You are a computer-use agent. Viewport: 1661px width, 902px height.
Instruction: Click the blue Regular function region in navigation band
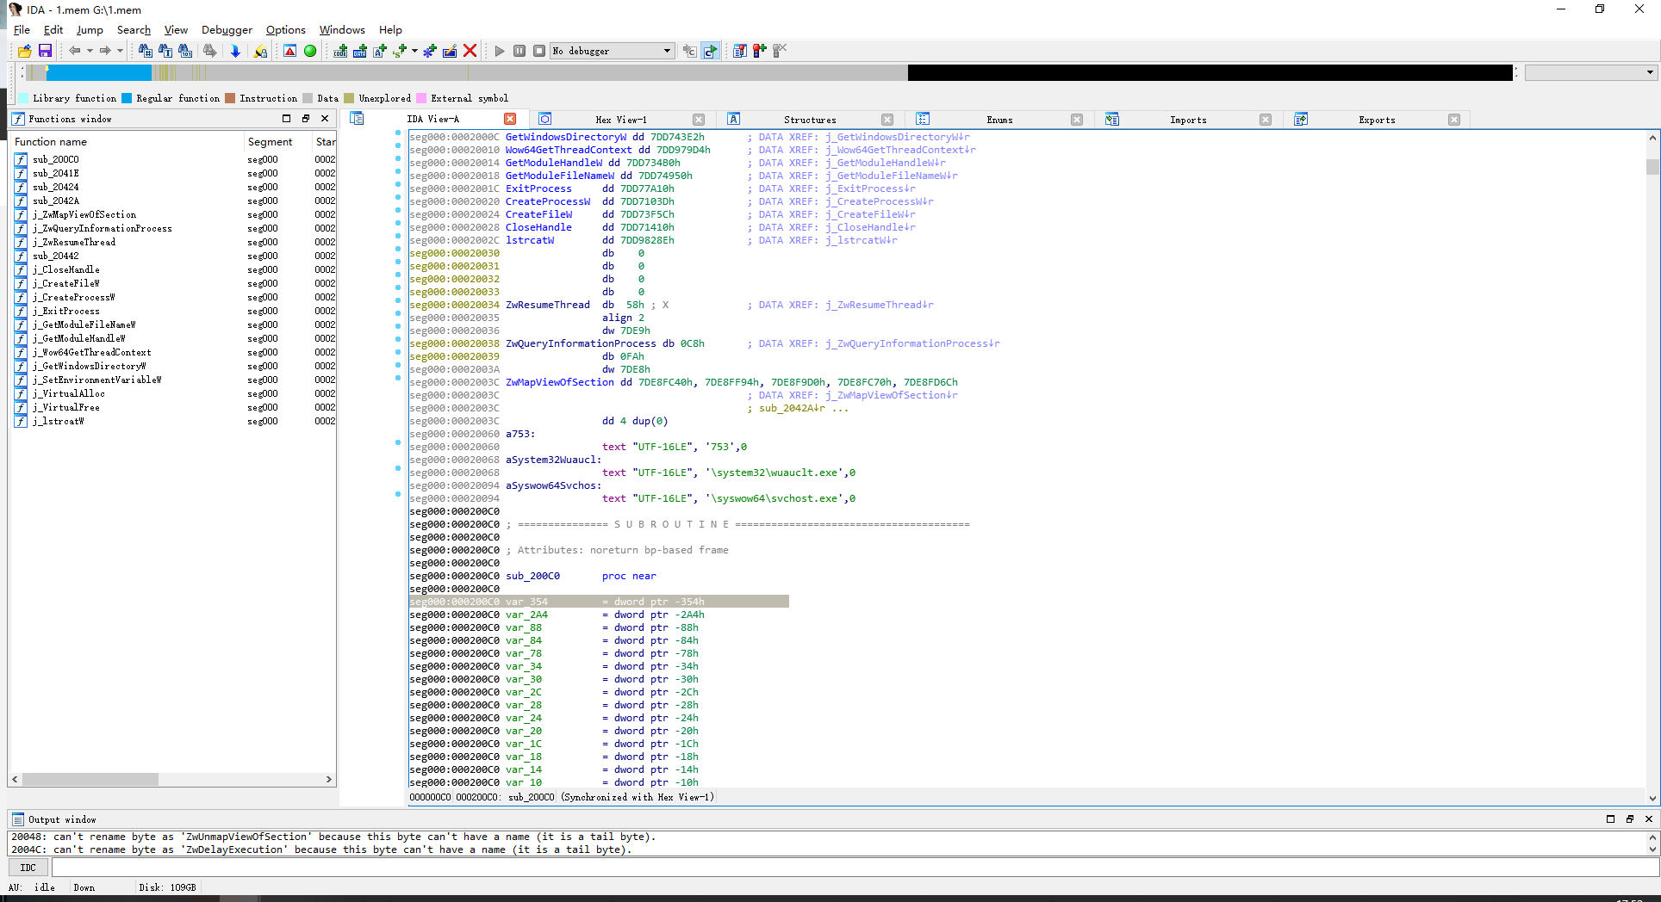99,72
